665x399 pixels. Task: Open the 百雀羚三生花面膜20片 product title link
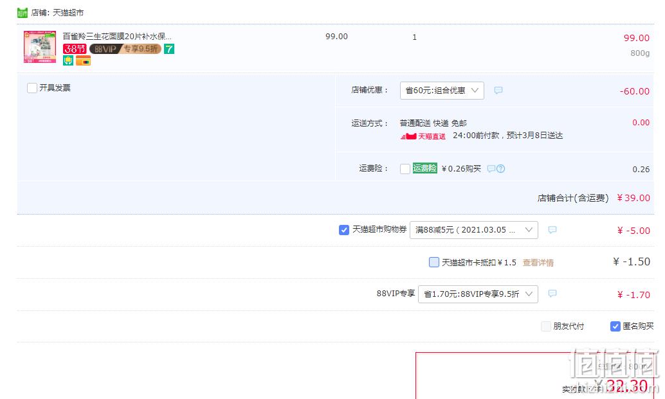tap(117, 37)
